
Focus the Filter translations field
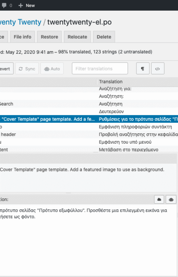(100, 68)
